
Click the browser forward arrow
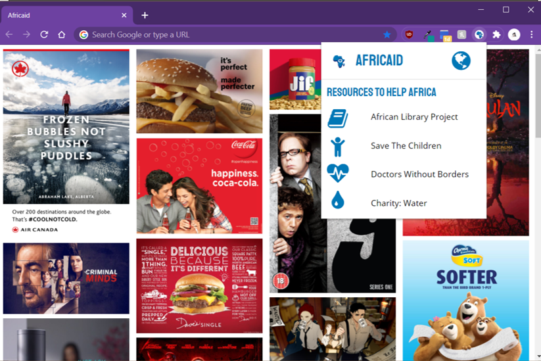coord(26,34)
